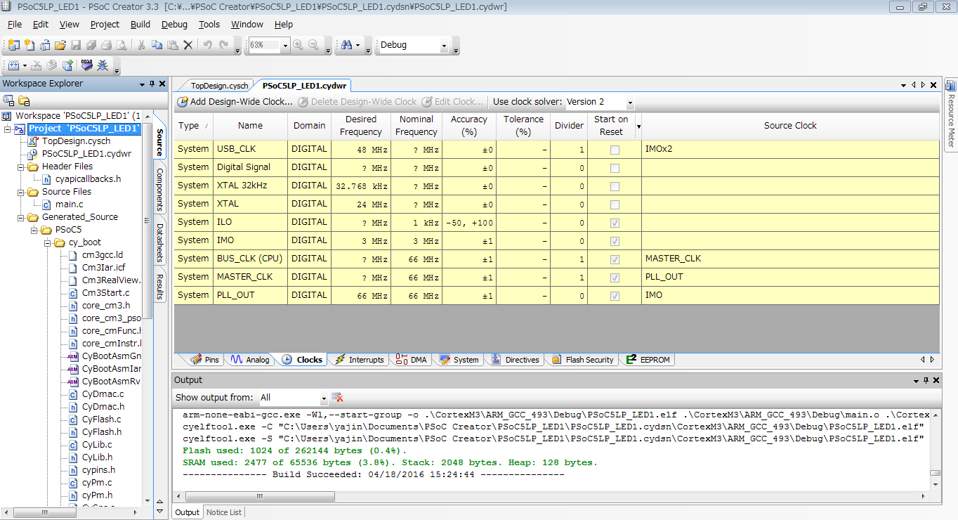
Task: Click the Debug bug icon
Action: pos(103,65)
